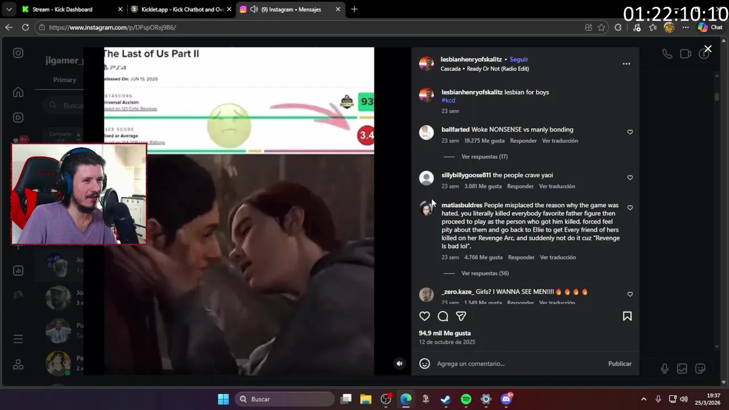Open Copilot Chat button
Screen dimensions: 729x410
click(710, 27)
